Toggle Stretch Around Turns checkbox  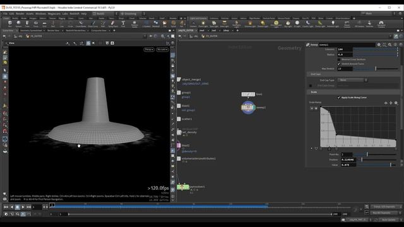pyautogui.click(x=339, y=64)
